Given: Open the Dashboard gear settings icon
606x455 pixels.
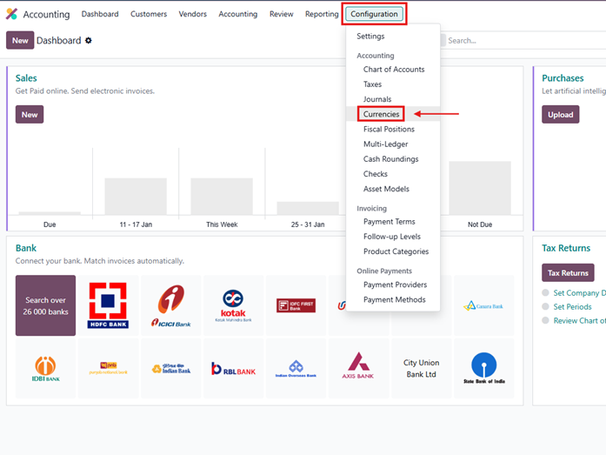Looking at the screenshot, I should click(89, 41).
